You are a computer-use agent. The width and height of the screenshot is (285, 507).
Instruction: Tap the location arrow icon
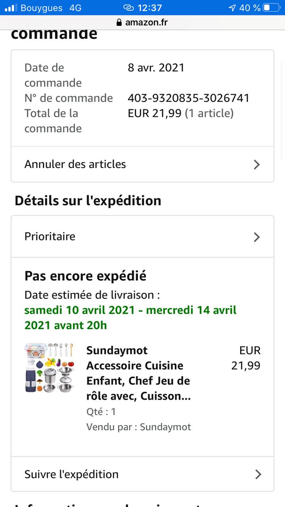point(232,8)
